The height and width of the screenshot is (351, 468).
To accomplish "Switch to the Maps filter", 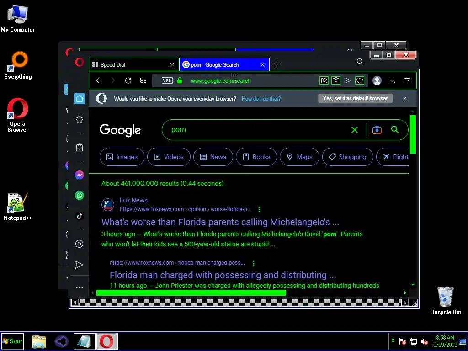I will point(299,157).
